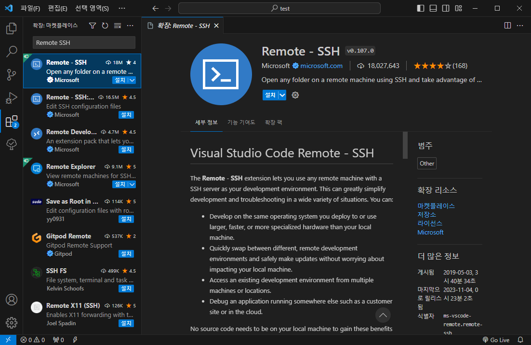Viewport: 531px width, 345px height.
Task: Expand install options dropdown in extension detail
Action: point(282,95)
